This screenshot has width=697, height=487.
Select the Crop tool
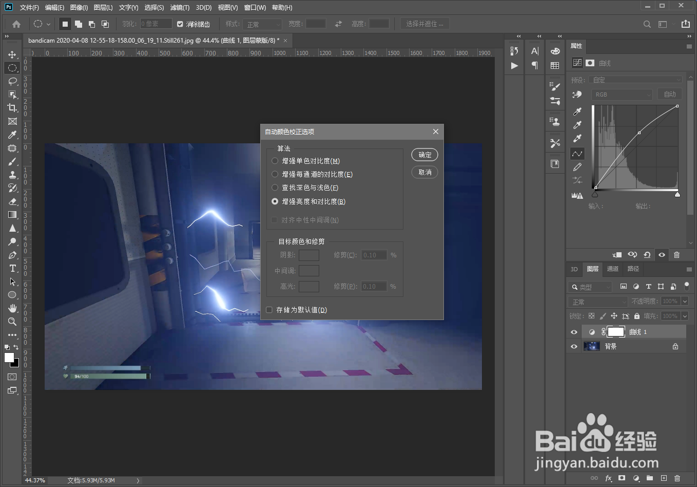coord(12,108)
